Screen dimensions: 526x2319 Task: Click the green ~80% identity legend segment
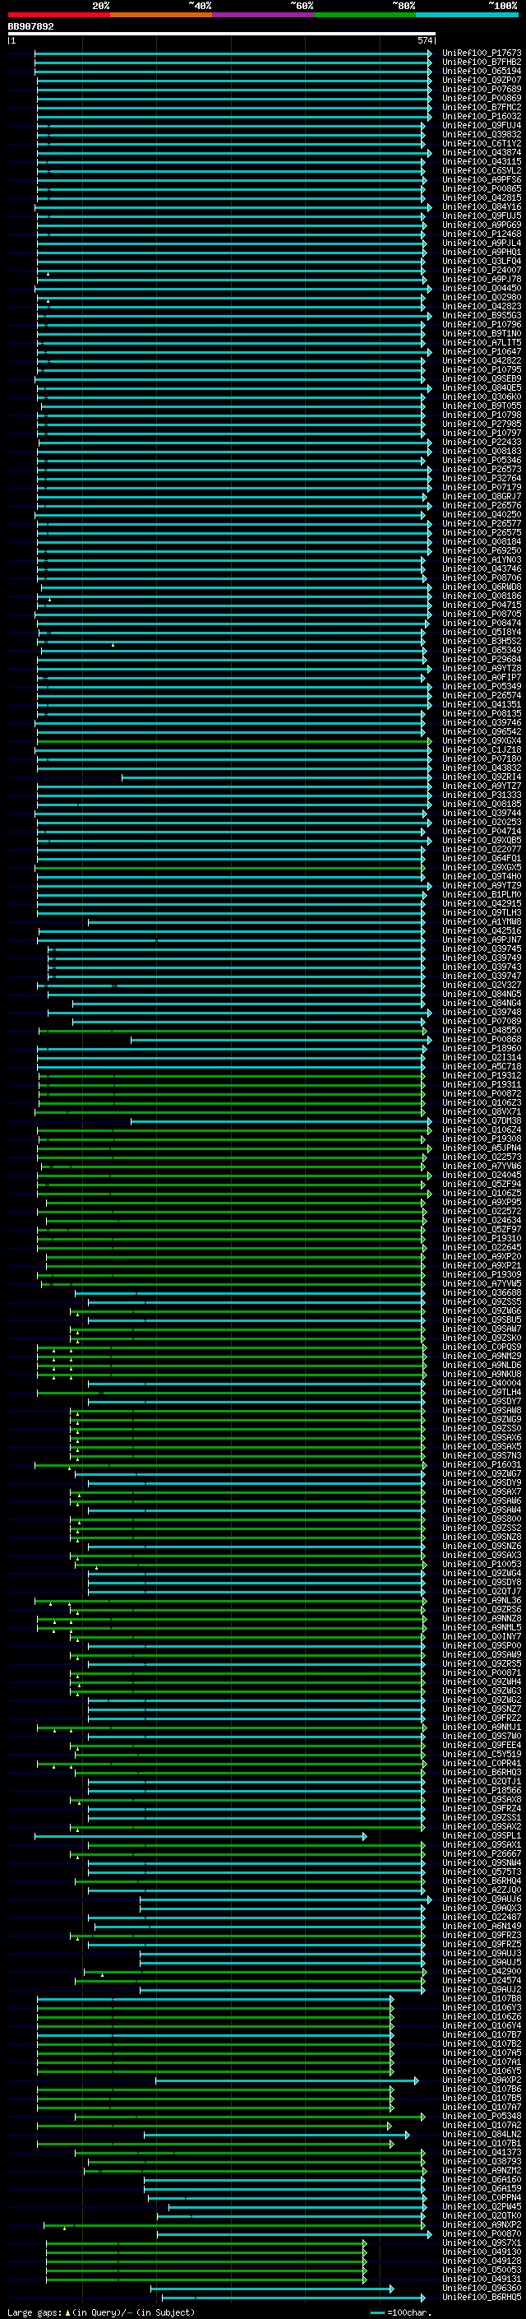click(x=365, y=16)
